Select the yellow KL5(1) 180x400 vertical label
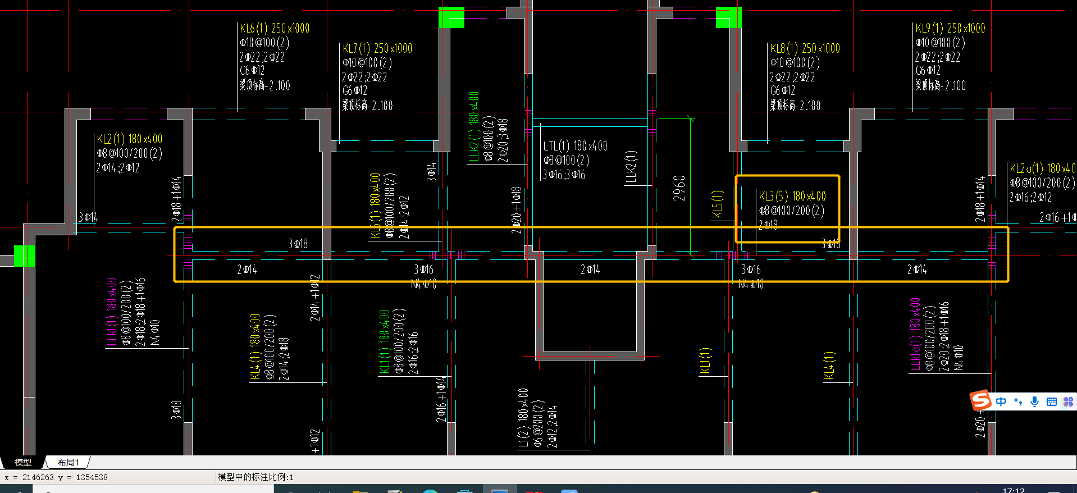This screenshot has width=1077, height=493. (x=375, y=206)
